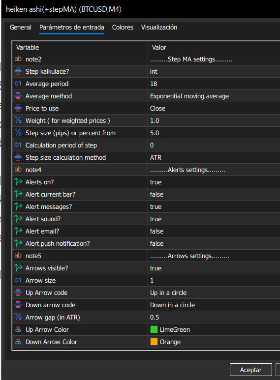Image resolution: width=280 pixels, height=380 pixels.
Task: Click the enum icon next to Down arrow code
Action: tap(18, 305)
